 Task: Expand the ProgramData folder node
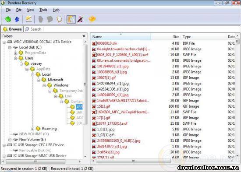[x=15, y=53]
